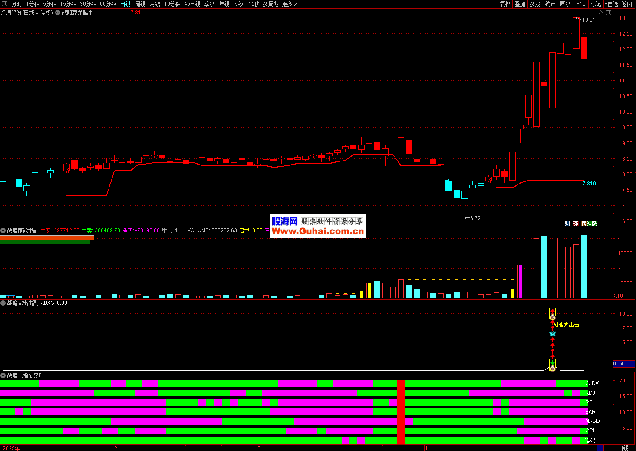Open the 战略七指金叉F indicator dropdown
636x451 pixels.
tap(3, 375)
